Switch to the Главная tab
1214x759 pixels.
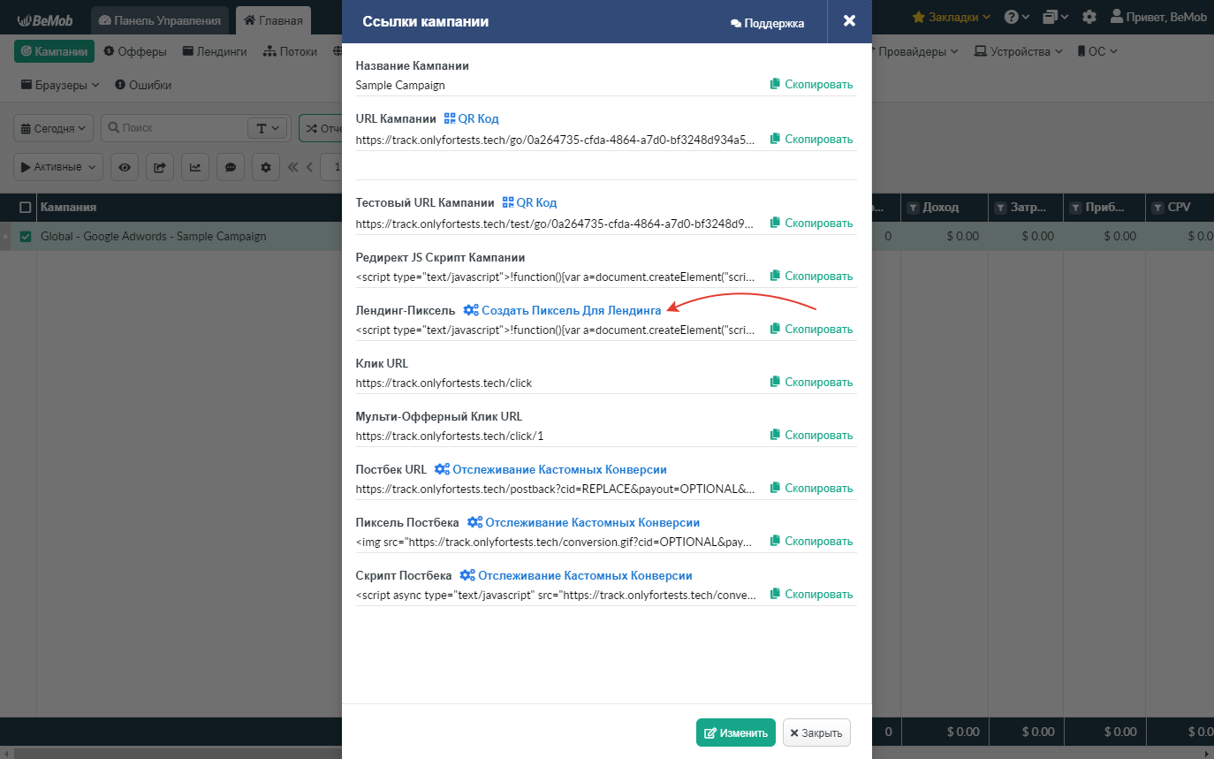click(273, 20)
